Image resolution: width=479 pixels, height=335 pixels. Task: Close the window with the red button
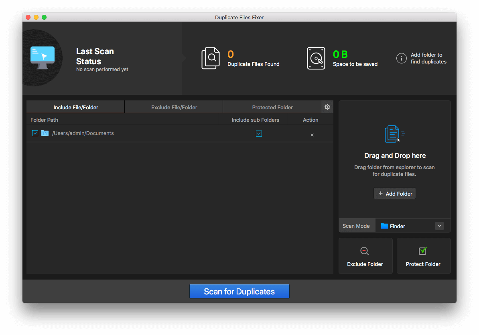click(28, 17)
